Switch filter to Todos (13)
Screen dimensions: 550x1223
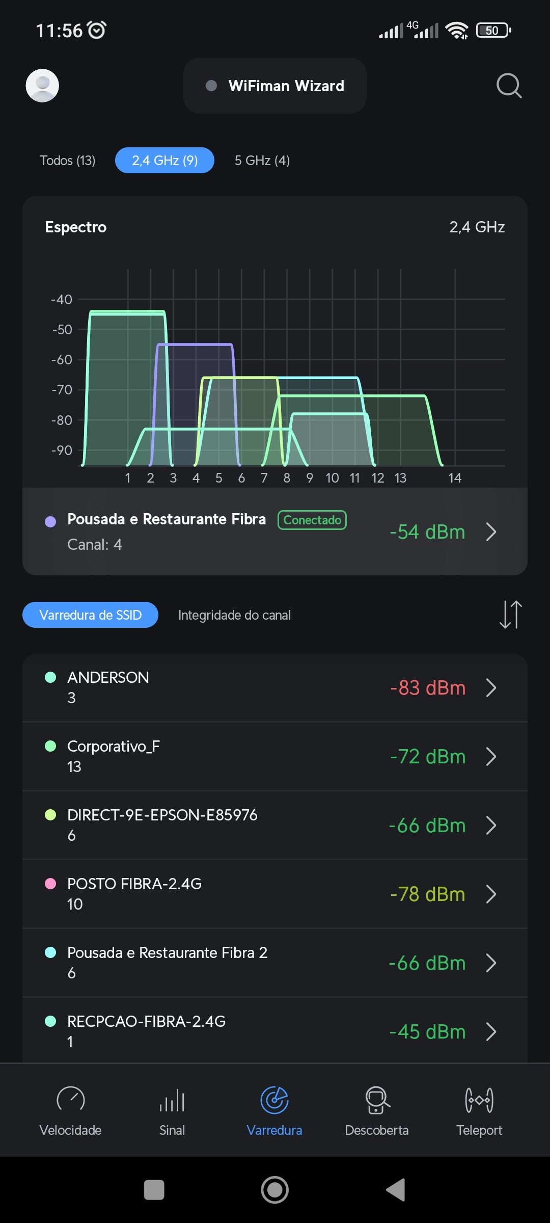click(68, 161)
